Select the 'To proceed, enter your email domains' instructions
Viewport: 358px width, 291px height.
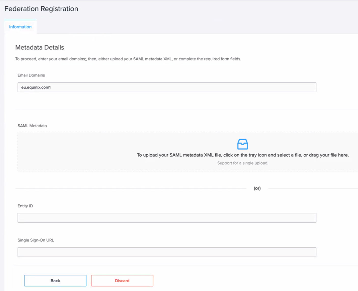128,59
